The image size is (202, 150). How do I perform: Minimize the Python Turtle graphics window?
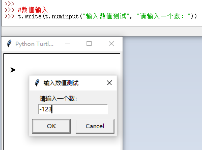click(x=67, y=44)
